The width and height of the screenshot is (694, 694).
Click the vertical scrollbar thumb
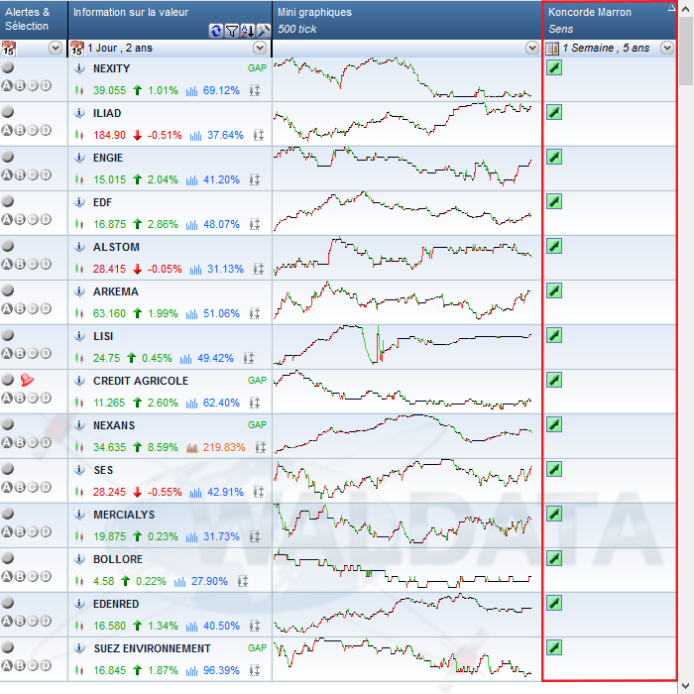tap(686, 51)
